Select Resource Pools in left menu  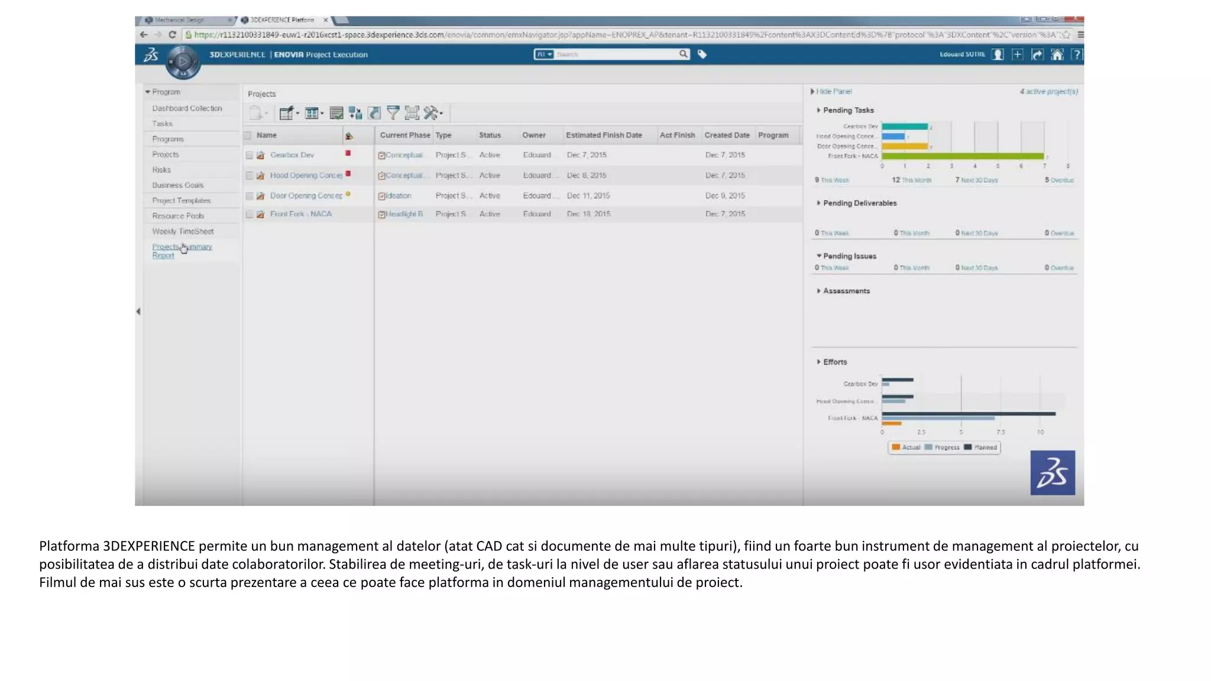[178, 216]
